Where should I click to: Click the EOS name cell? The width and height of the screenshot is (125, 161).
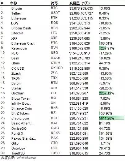(x=15, y=23)
